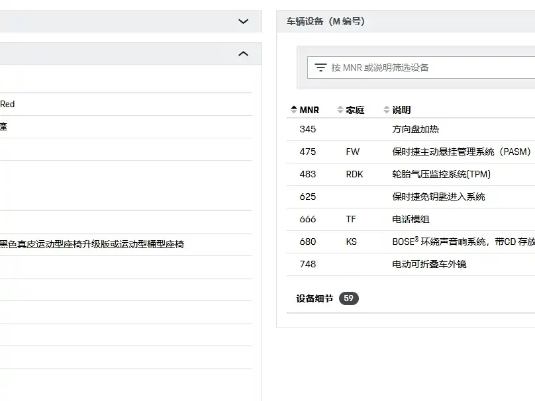Screen dimensions: 535x401
Task: Click the Red color value text
Action: click(x=7, y=104)
